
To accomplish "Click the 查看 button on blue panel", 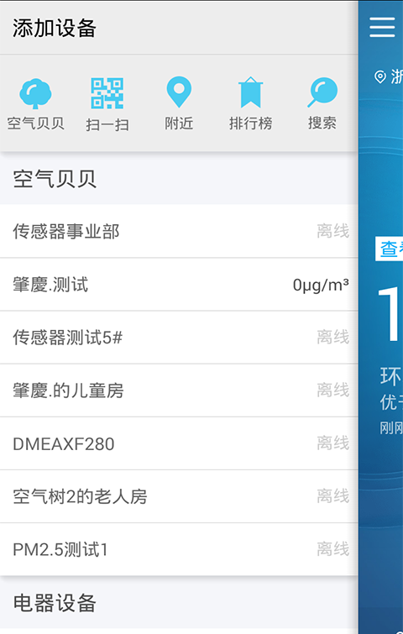I will (x=390, y=249).
